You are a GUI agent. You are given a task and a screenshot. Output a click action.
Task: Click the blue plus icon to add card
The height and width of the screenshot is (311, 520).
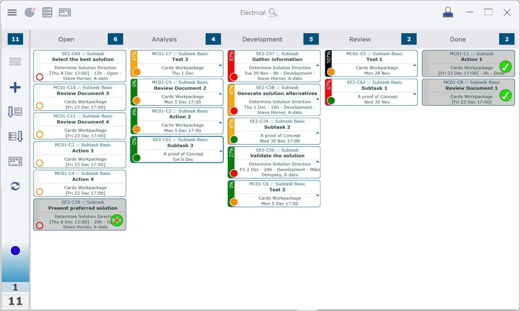coord(15,87)
